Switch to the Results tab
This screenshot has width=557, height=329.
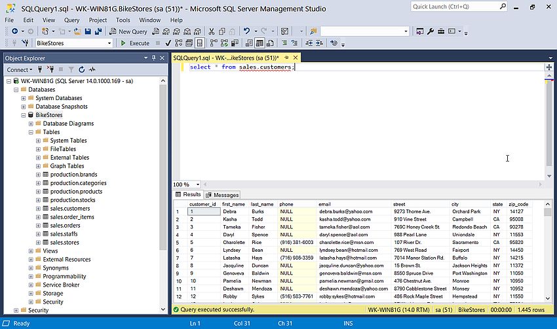coord(188,194)
